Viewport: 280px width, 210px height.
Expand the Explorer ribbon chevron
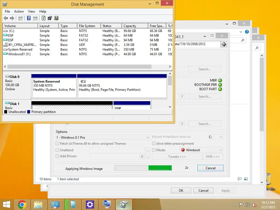click(x=241, y=32)
